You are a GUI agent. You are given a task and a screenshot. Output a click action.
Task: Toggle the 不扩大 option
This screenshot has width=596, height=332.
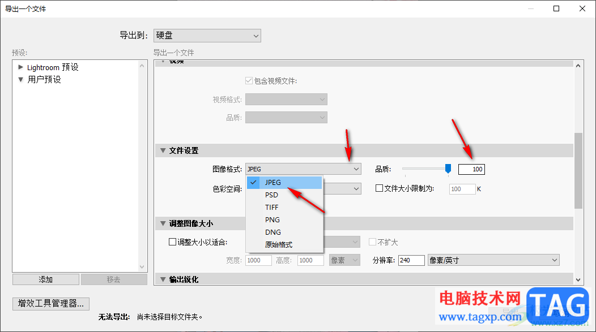(373, 242)
